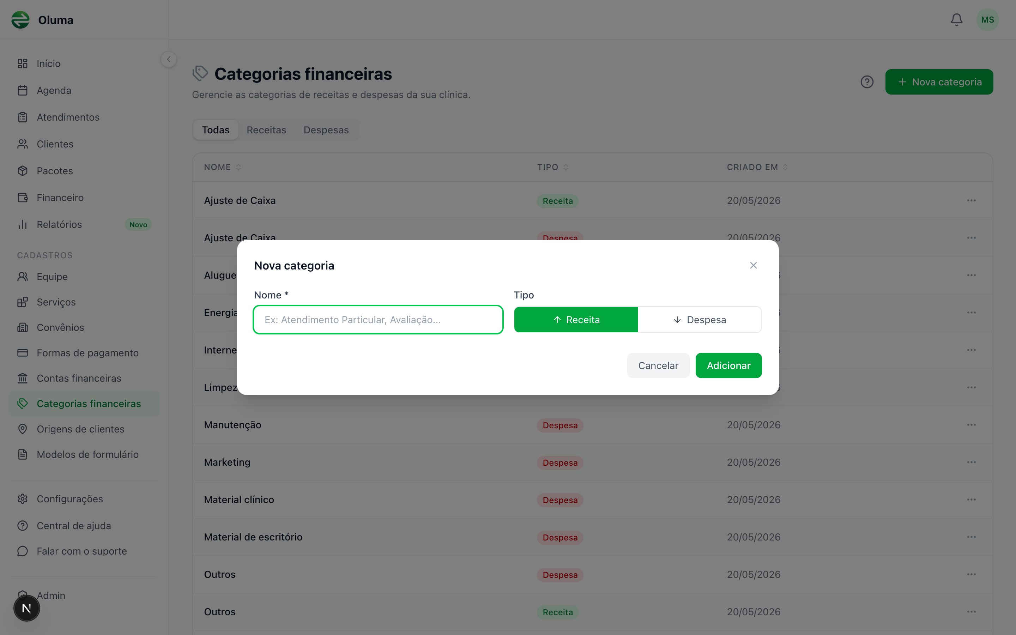Switch to the Receitas tab

266,130
